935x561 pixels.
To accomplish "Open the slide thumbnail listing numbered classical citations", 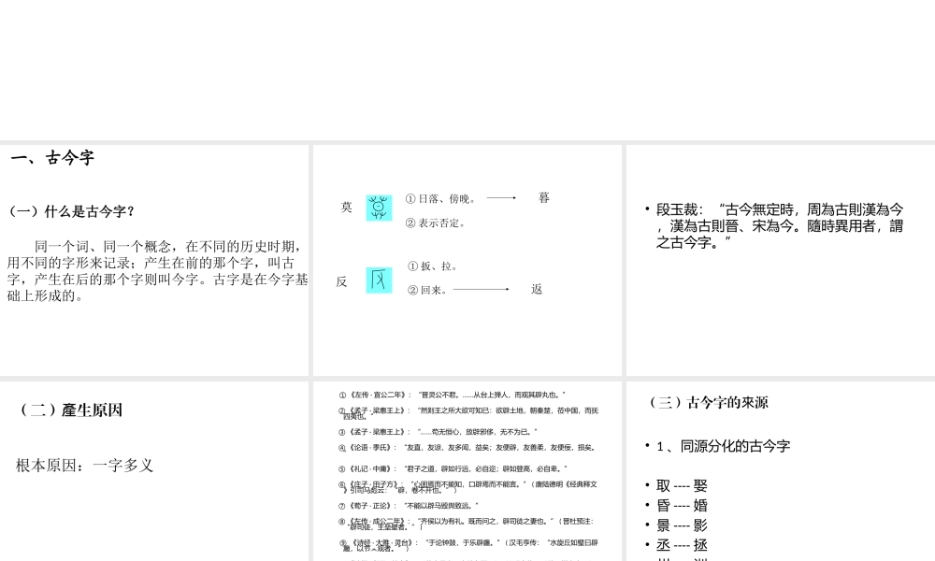I will point(467,471).
